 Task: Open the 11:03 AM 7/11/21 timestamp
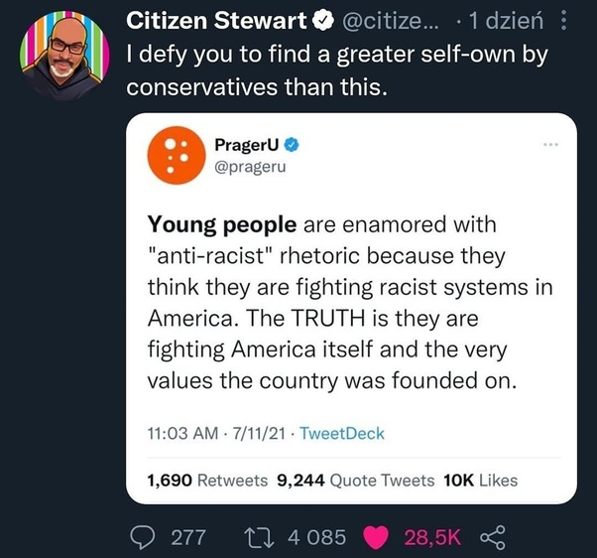click(216, 433)
